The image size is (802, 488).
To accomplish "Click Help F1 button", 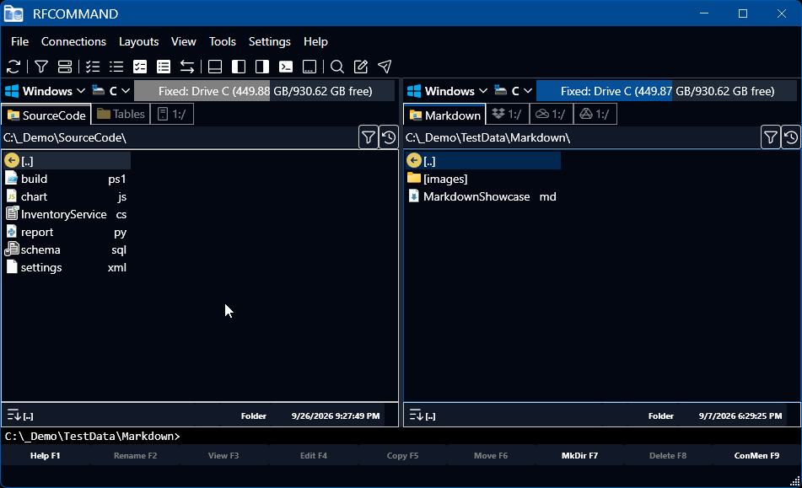I will [45, 455].
